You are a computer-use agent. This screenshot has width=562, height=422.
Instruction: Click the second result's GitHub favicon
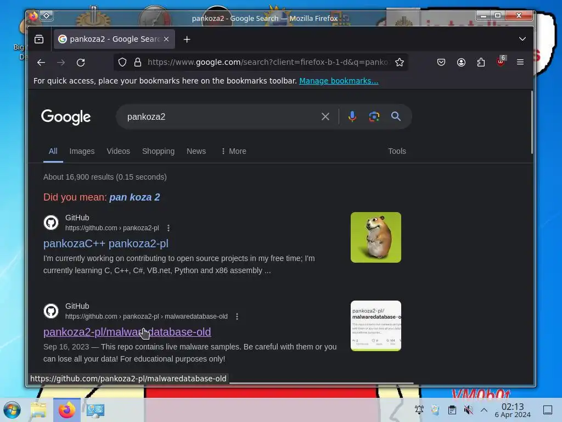pos(51,311)
